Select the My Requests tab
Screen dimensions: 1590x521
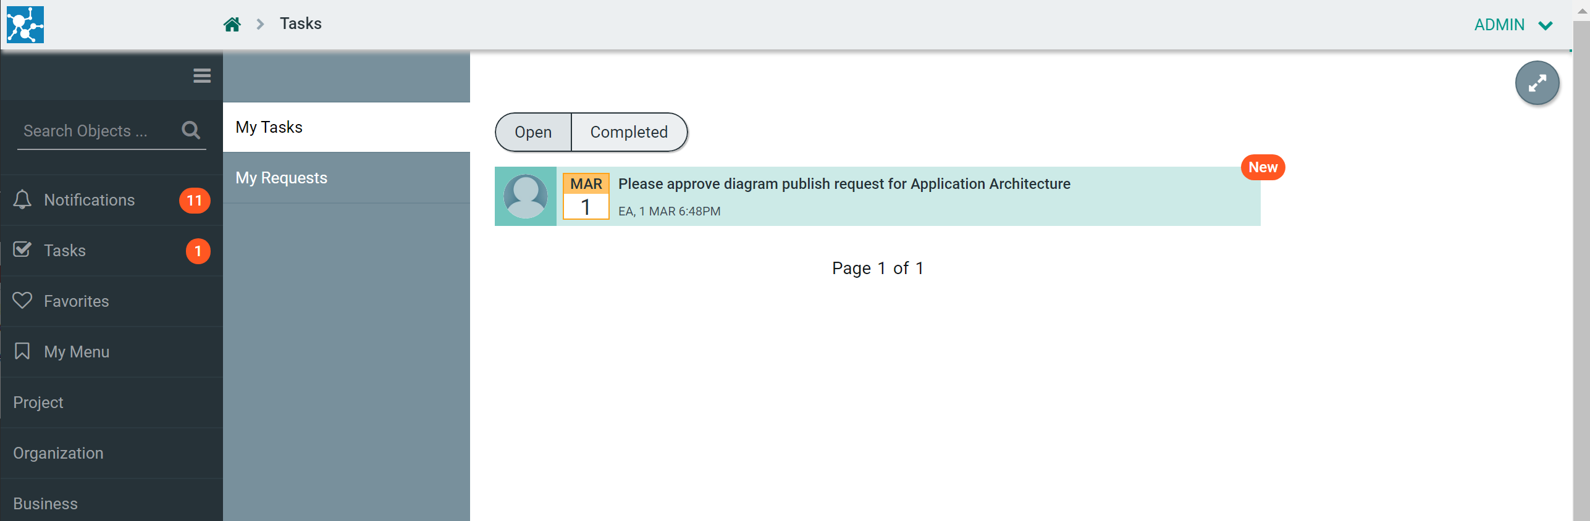tap(282, 178)
